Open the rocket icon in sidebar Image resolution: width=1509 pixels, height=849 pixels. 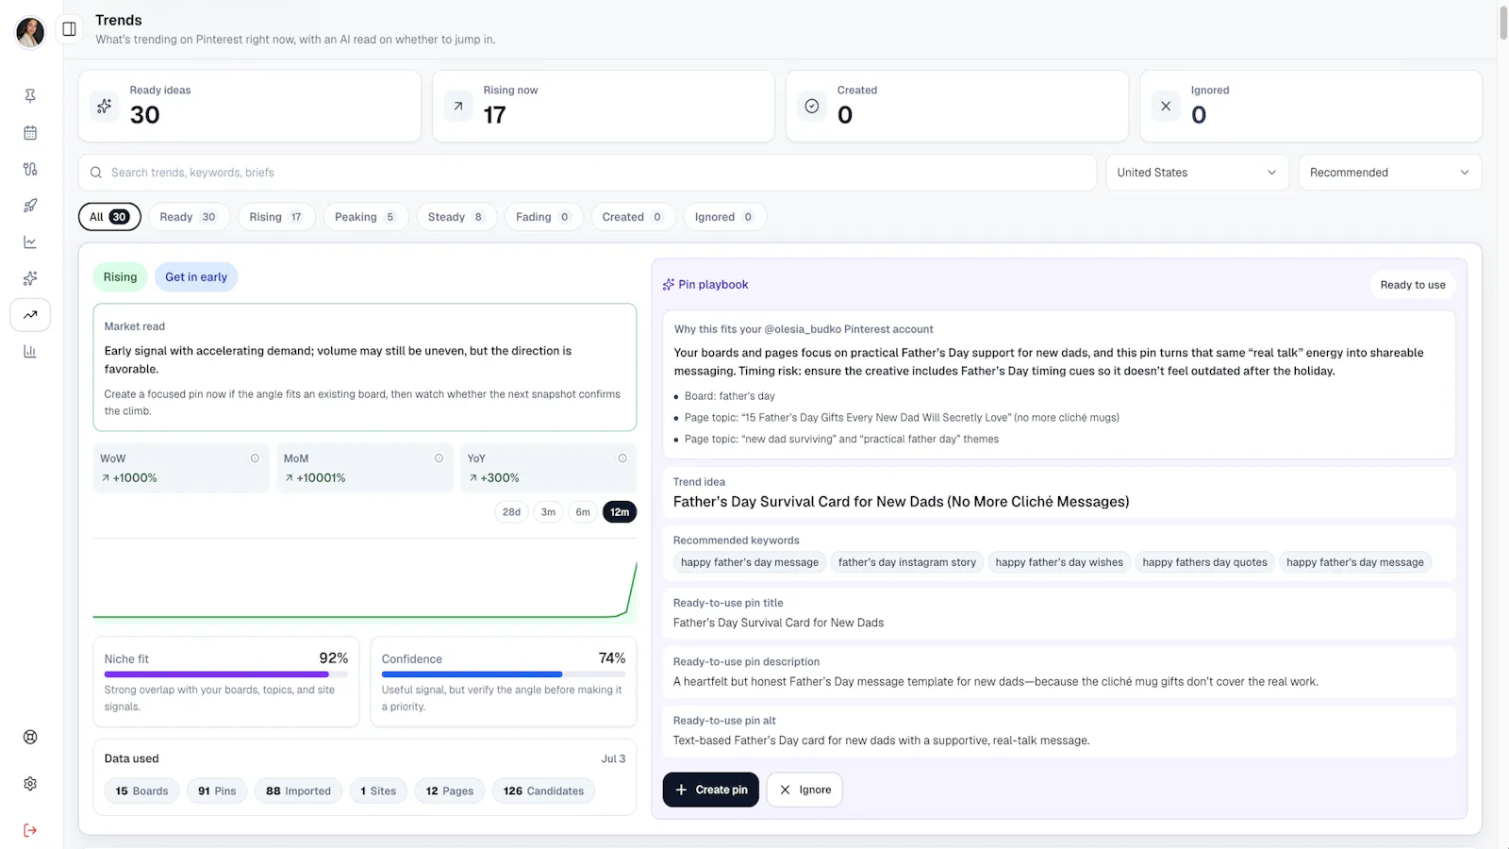pos(30,206)
